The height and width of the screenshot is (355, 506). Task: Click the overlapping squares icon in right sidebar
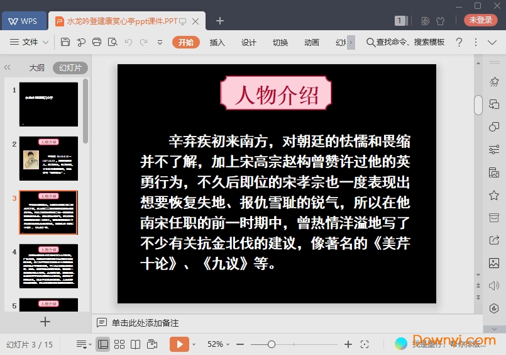(494, 104)
